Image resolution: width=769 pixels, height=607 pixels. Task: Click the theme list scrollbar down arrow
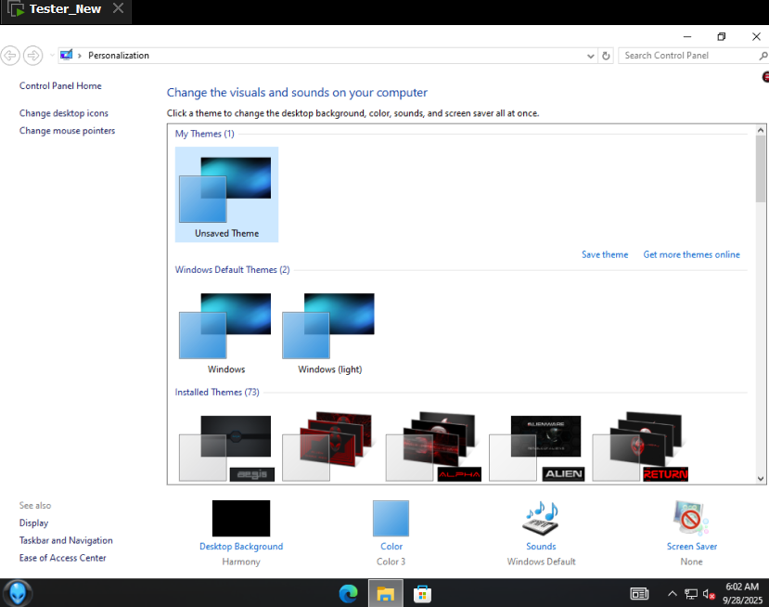(x=761, y=478)
